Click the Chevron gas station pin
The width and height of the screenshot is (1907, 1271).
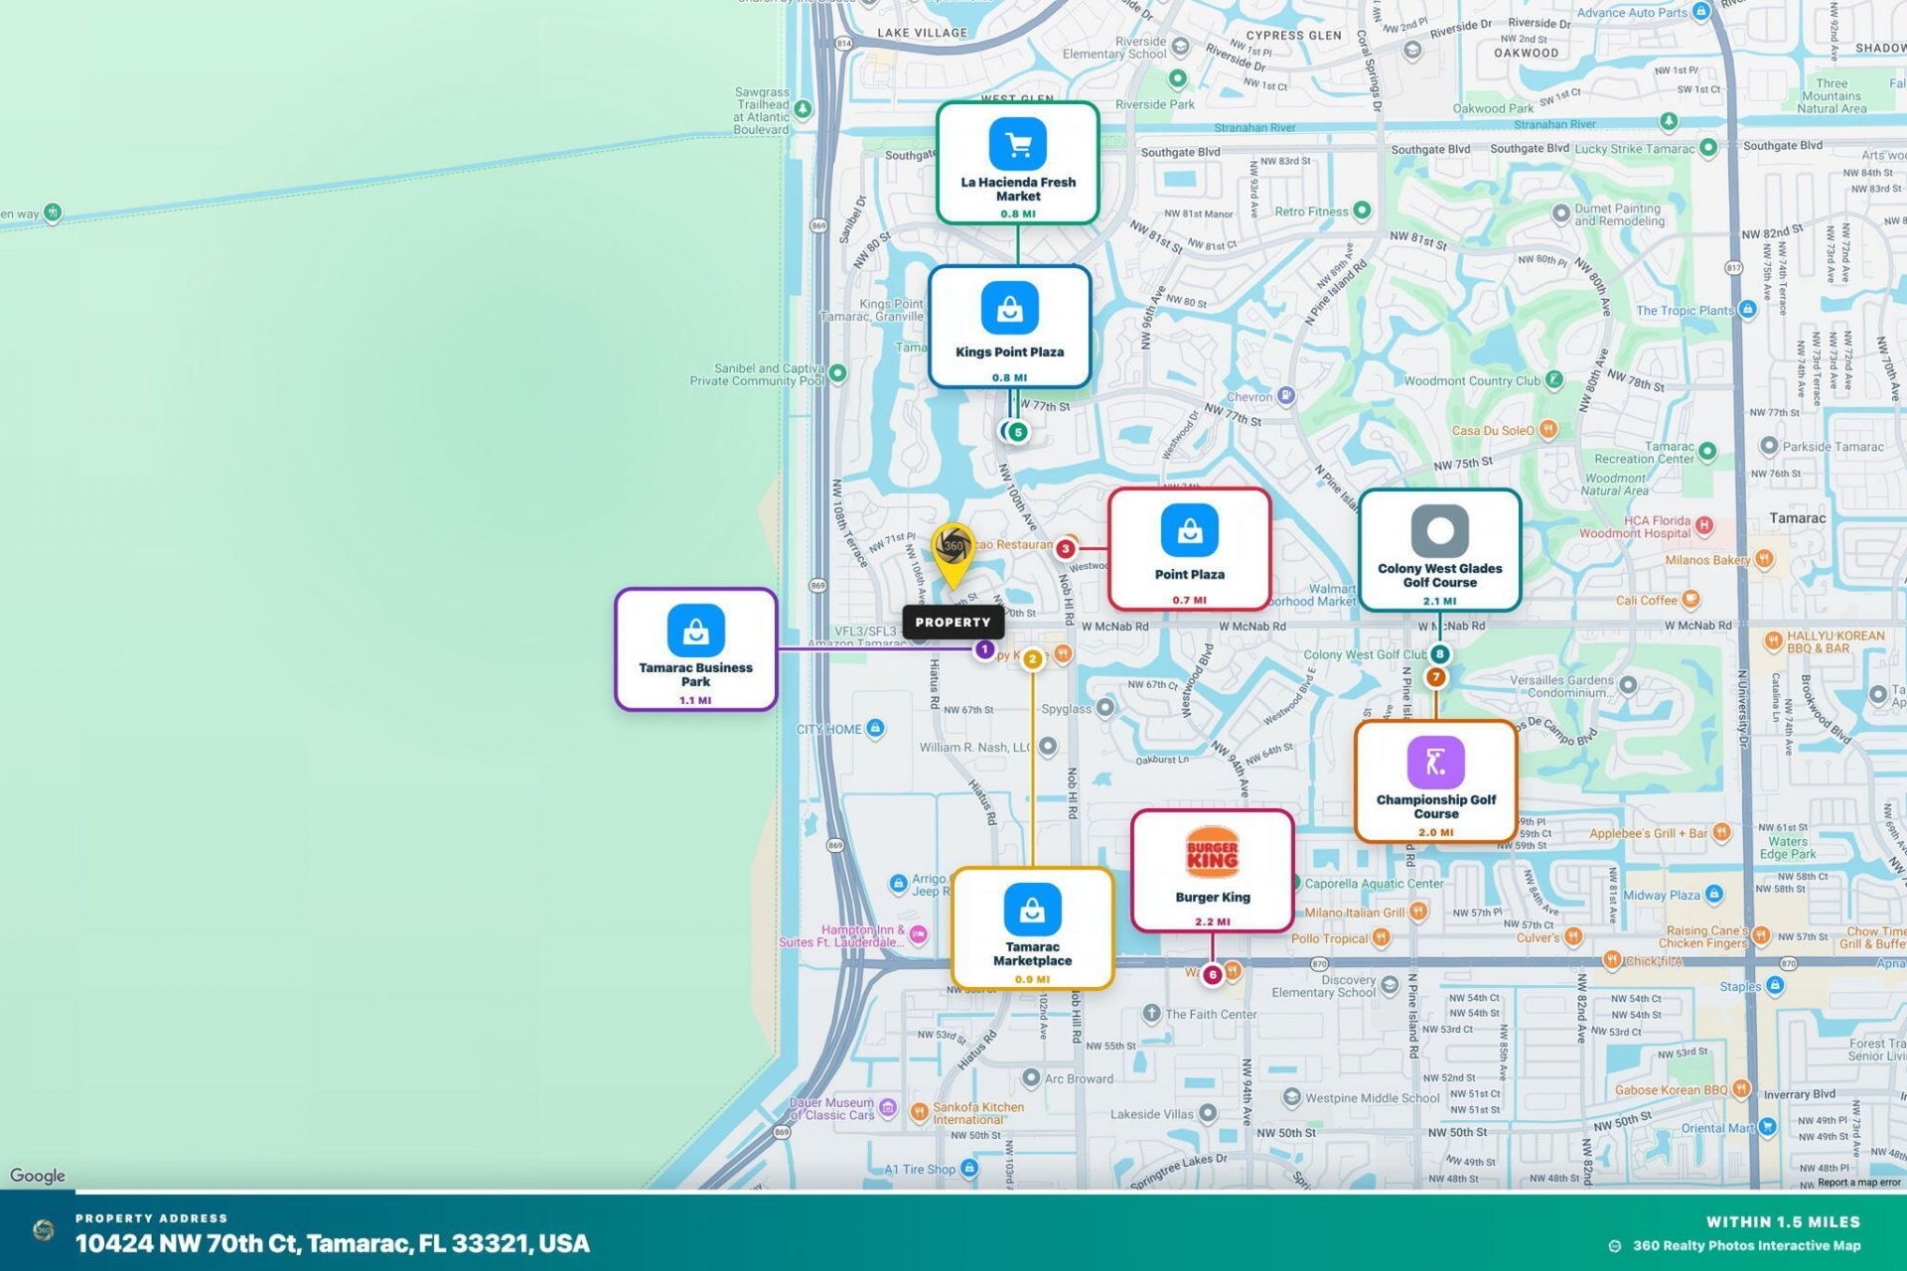pyautogui.click(x=1286, y=396)
